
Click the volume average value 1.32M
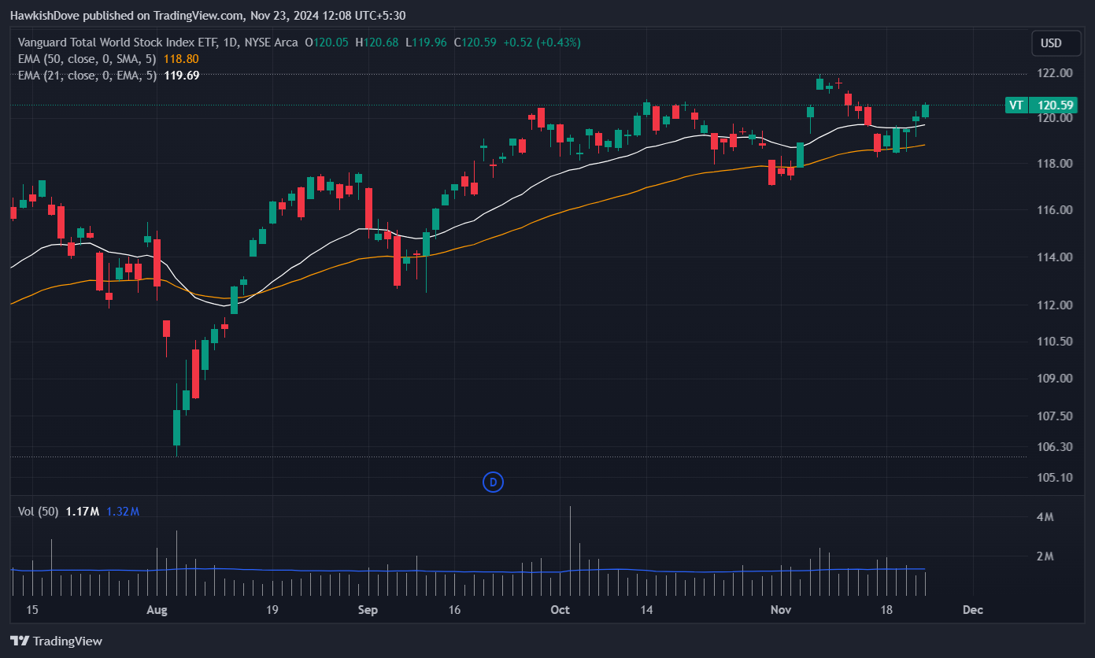pos(123,512)
